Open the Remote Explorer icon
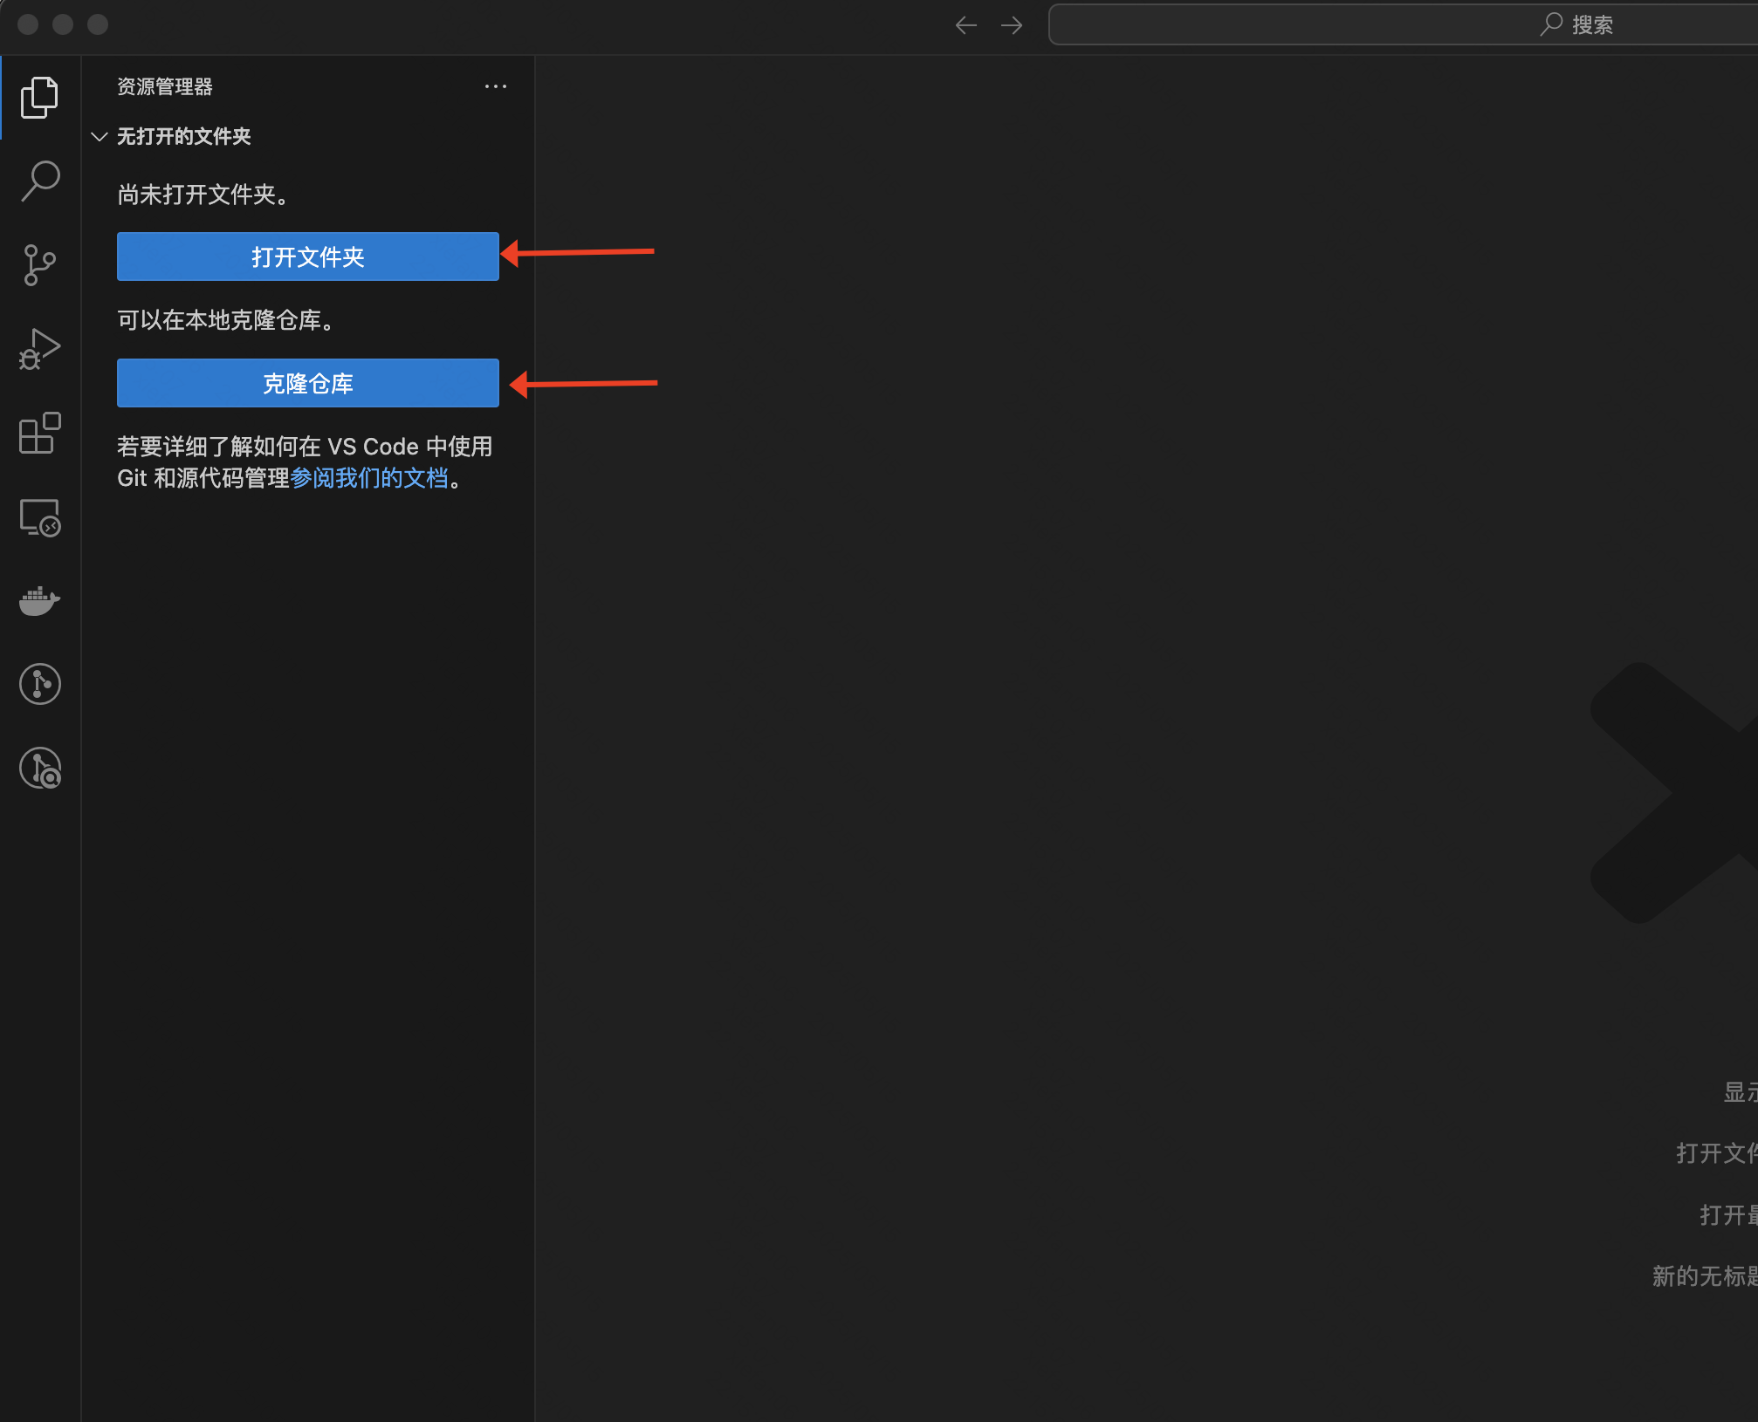The image size is (1758, 1422). pyautogui.click(x=39, y=517)
